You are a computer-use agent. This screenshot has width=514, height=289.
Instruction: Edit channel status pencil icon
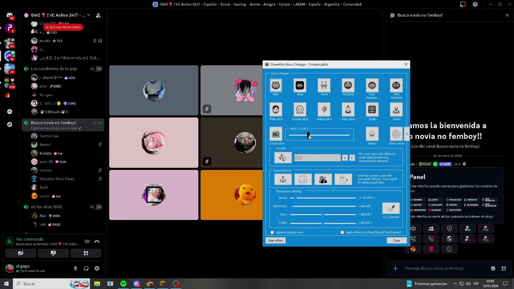pos(80,128)
